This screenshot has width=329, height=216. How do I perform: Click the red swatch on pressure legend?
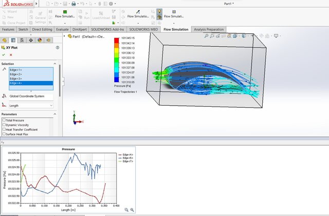point(117,41)
